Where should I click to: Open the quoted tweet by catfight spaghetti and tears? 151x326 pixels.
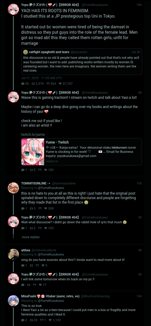(x=82, y=61)
